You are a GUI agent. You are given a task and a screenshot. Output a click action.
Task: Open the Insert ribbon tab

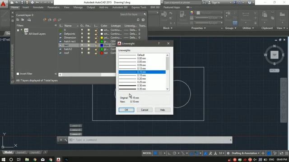[x=26, y=7]
